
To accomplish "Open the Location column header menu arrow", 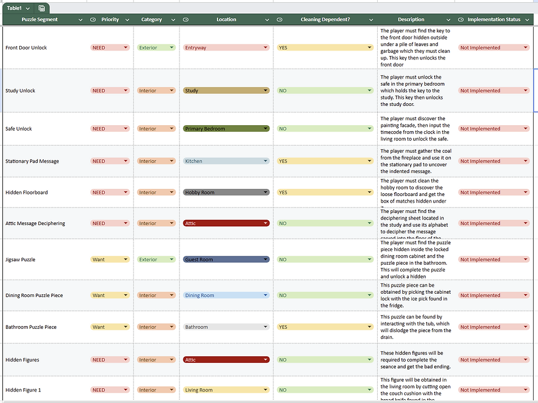I will [267, 20].
